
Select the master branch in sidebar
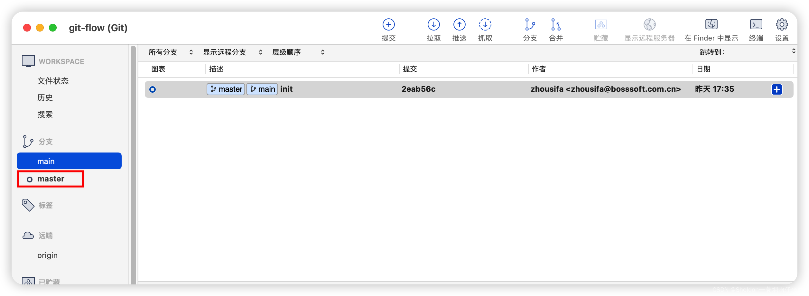(51, 179)
